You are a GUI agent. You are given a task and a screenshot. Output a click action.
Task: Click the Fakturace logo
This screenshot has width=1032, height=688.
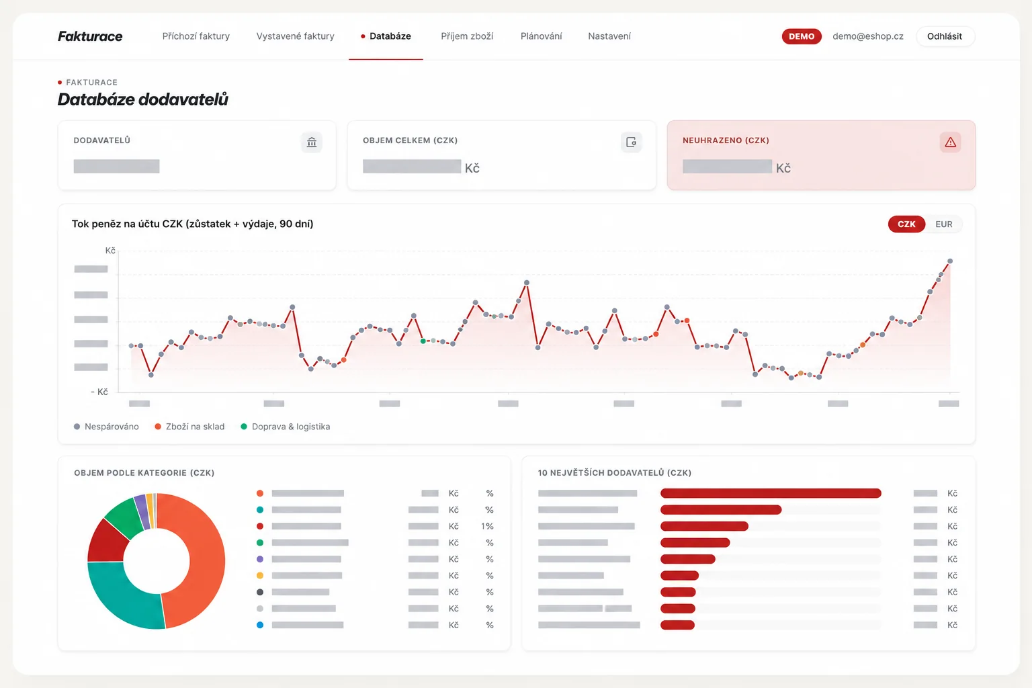point(90,36)
